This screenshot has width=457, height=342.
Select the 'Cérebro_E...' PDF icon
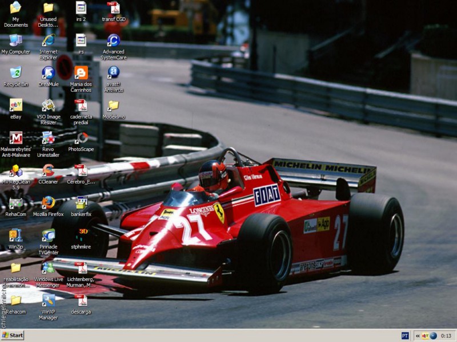(81, 170)
